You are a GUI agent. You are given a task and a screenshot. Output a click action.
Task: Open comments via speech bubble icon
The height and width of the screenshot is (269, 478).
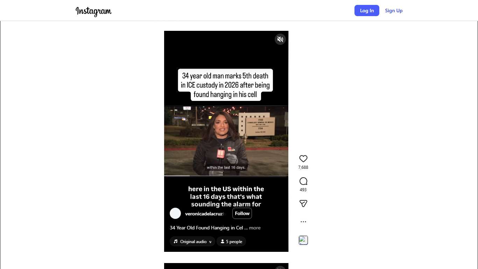(303, 181)
